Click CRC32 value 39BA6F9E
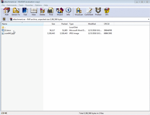Screen dimensions: 150x115 pos(108,30)
